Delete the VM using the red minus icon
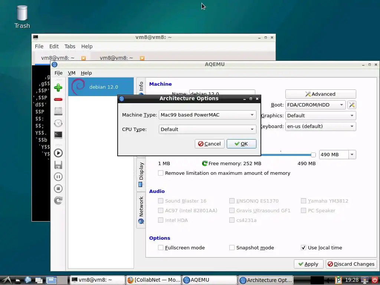This screenshot has width=380, height=285. pyautogui.click(x=58, y=99)
